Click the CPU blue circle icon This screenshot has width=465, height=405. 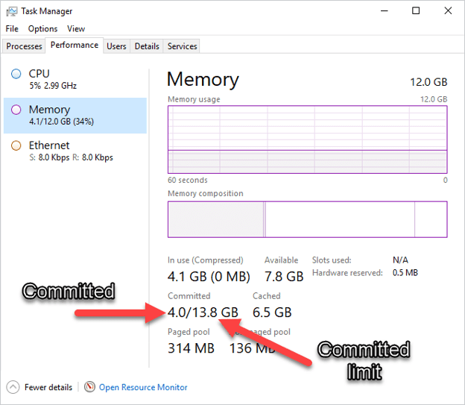tap(16, 74)
